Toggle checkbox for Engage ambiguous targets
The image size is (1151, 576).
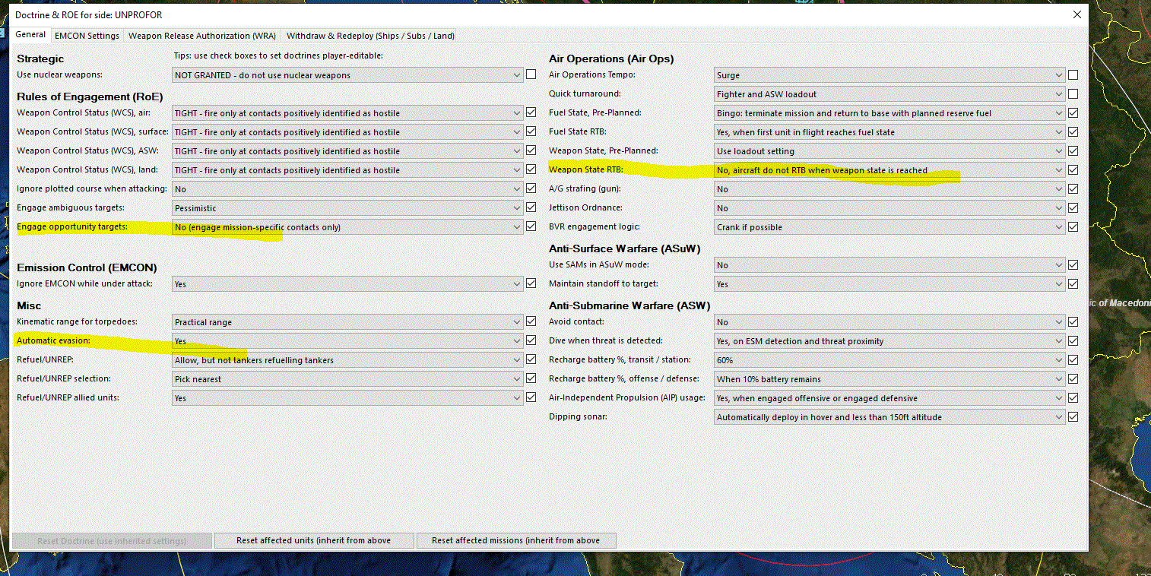(531, 207)
